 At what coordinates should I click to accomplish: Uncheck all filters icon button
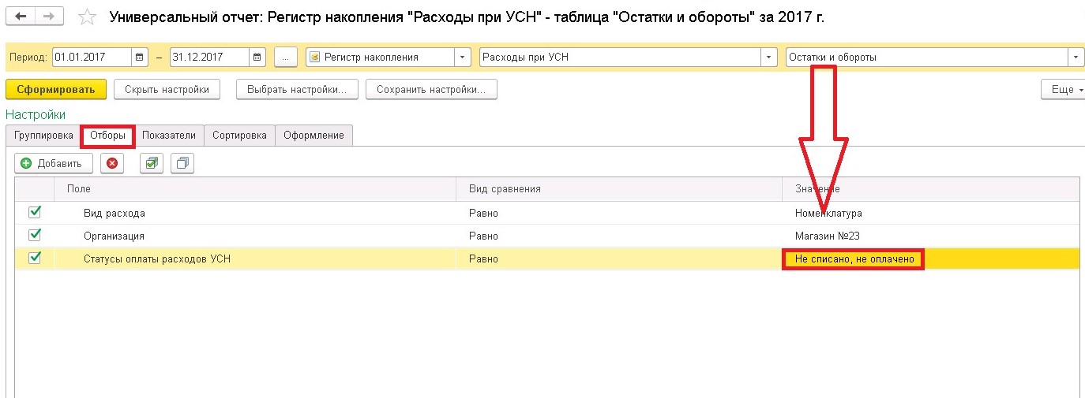pos(182,163)
